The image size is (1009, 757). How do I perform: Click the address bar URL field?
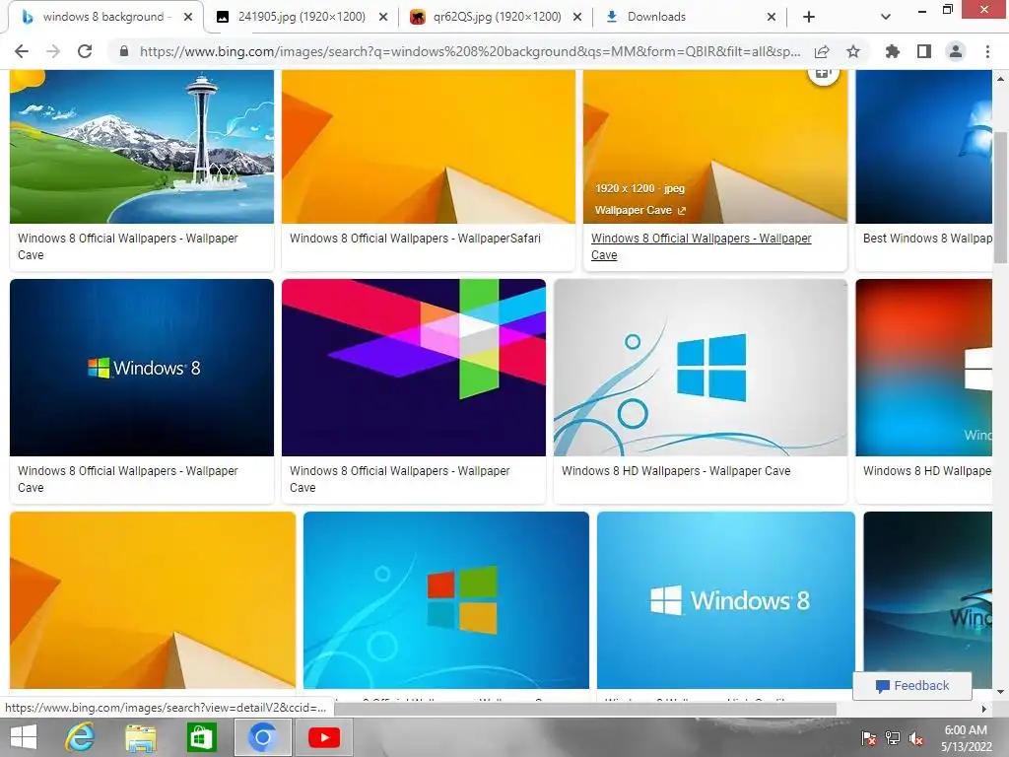470,51
